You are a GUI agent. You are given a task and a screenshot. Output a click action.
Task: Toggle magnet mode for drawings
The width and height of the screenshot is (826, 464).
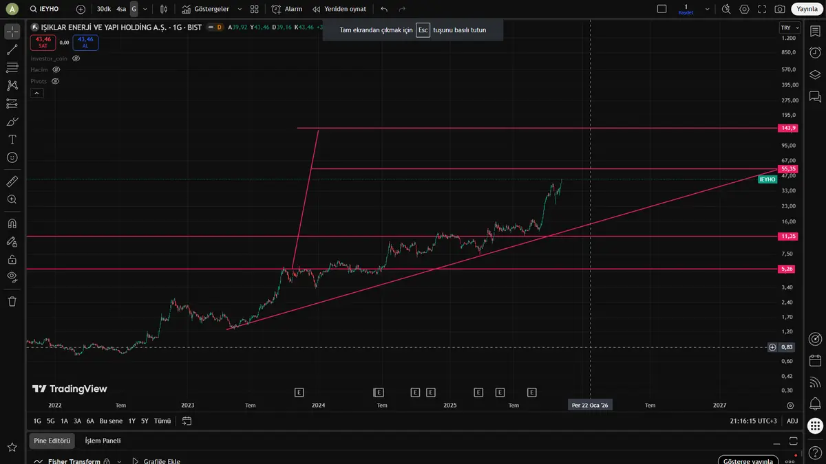click(12, 223)
